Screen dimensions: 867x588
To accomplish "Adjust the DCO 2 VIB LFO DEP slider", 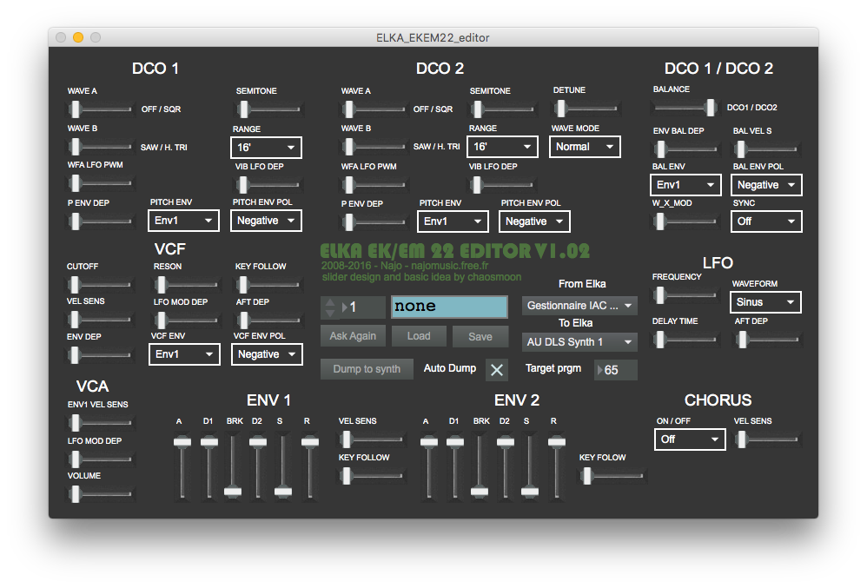I will [x=502, y=185].
